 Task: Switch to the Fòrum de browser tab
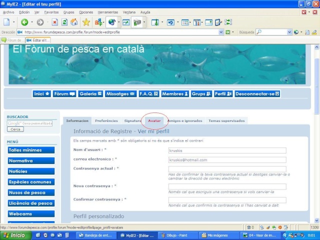(12, 40)
